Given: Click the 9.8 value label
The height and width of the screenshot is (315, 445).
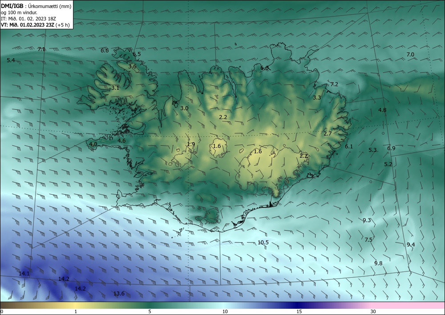Looking at the screenshot, I should tap(378, 263).
